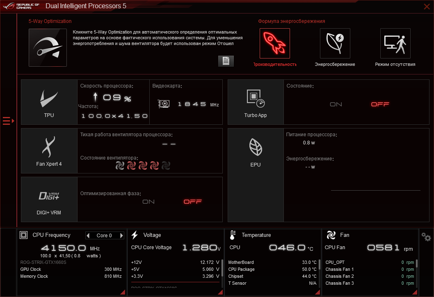Click the fifth dimmed fan status icon

[x=166, y=166]
